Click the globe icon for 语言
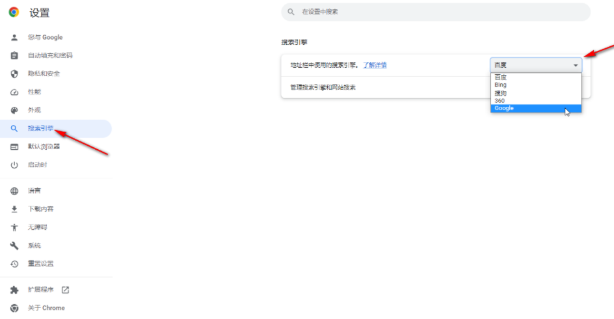Screen dimensions: 614x319 point(14,191)
